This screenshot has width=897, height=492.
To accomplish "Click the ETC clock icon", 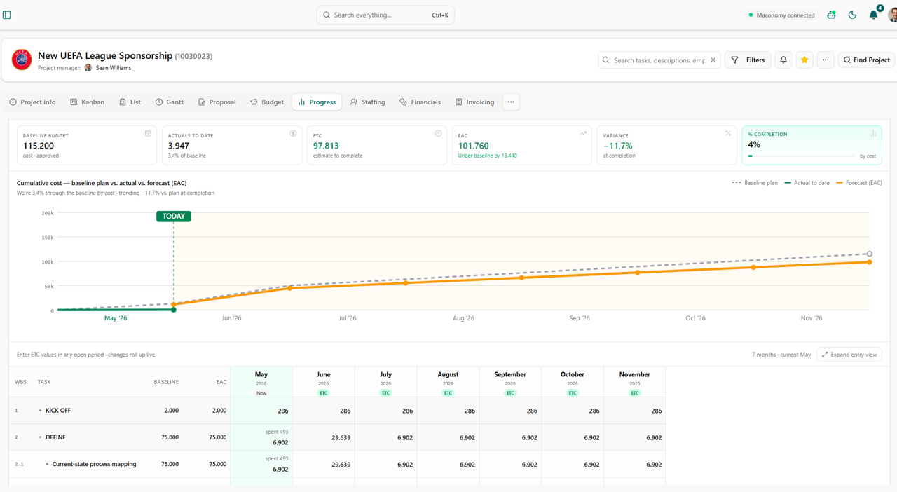I will point(438,133).
